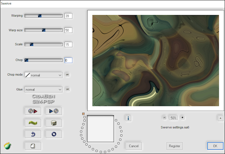Image resolution: width=225 pixels, height=154 pixels.
Task: Click the Warp size slider handle
Action: [44, 30]
